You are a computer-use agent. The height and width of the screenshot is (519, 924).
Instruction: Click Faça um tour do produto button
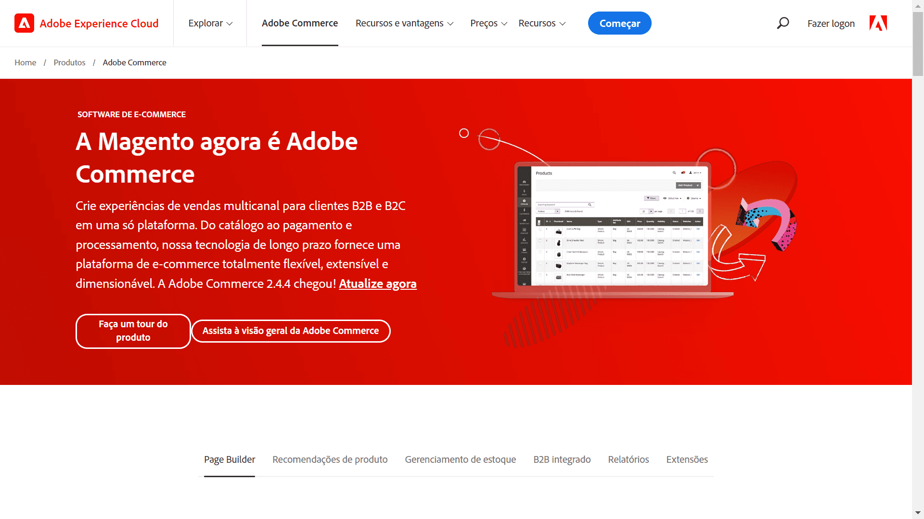click(133, 331)
